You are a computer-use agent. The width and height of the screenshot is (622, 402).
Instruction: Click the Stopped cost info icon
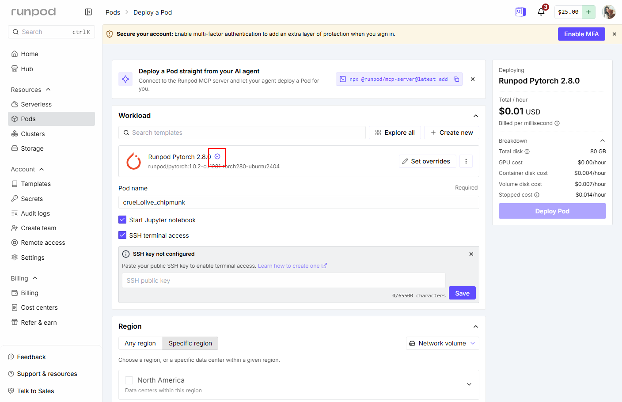(x=537, y=195)
